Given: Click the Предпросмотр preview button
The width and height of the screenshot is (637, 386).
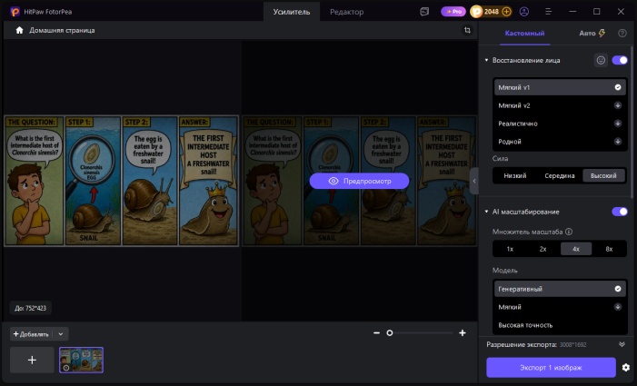Looking at the screenshot, I should (x=359, y=181).
